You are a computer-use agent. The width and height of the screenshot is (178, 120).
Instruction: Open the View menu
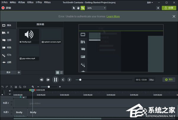click(x=30, y=2)
